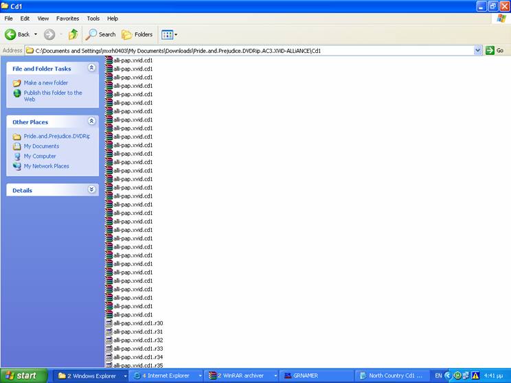The image size is (511, 383).
Task: Open the Search pane
Action: 100,34
